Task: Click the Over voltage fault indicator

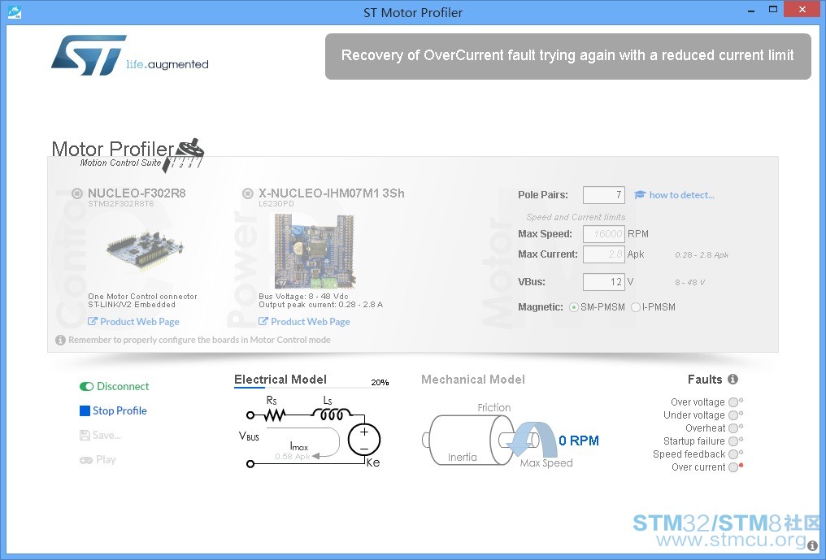Action: pyautogui.click(x=733, y=402)
